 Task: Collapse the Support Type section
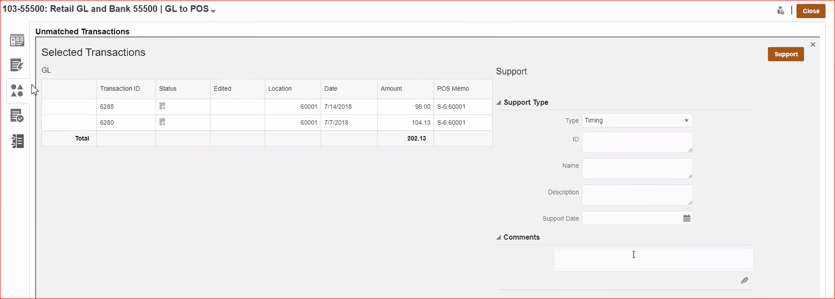(x=499, y=103)
